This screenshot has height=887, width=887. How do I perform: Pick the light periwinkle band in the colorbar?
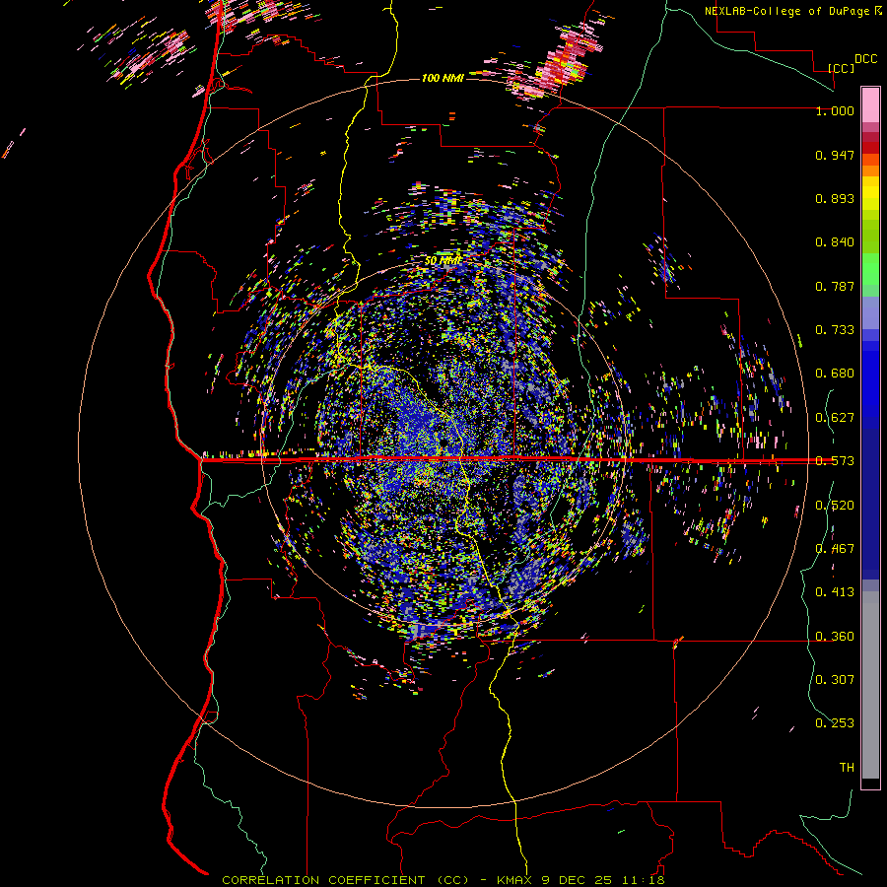click(x=870, y=312)
